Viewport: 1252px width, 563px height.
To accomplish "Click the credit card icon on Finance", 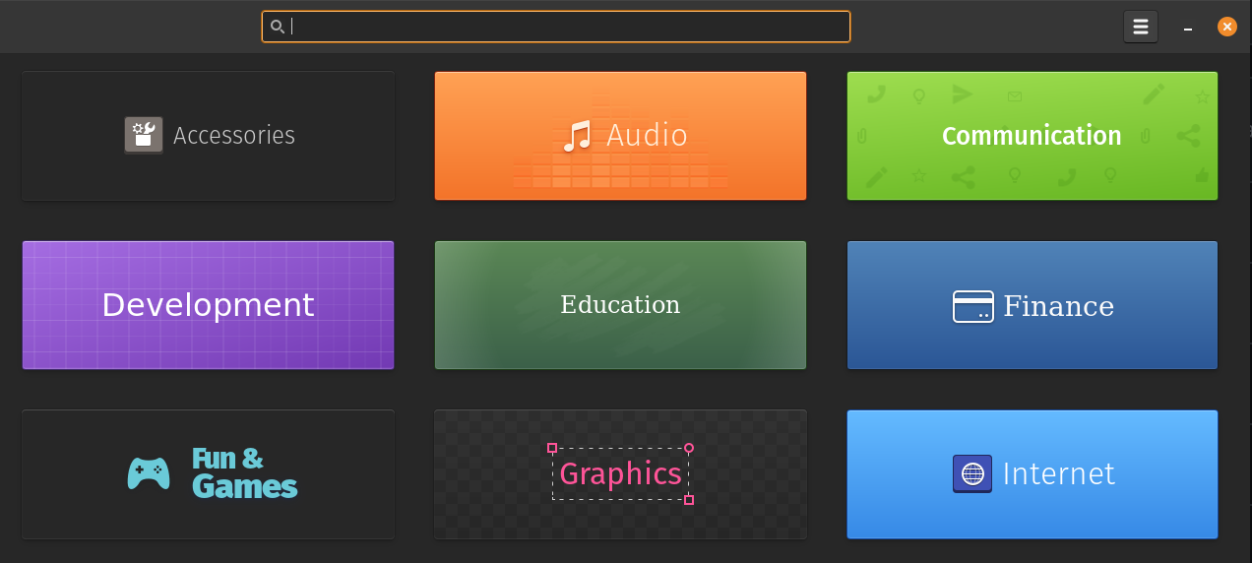I will click(x=972, y=306).
